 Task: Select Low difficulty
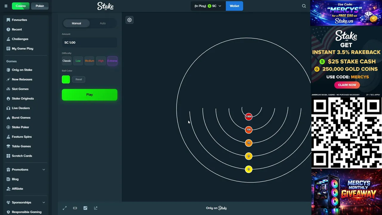pyautogui.click(x=78, y=61)
